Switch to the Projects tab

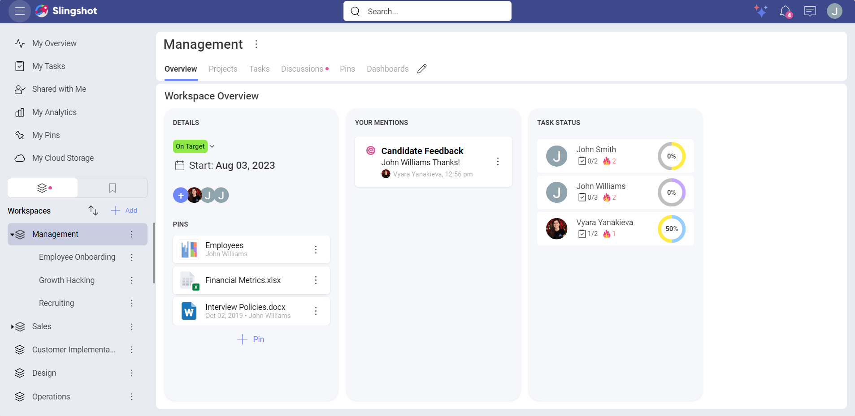(x=223, y=69)
